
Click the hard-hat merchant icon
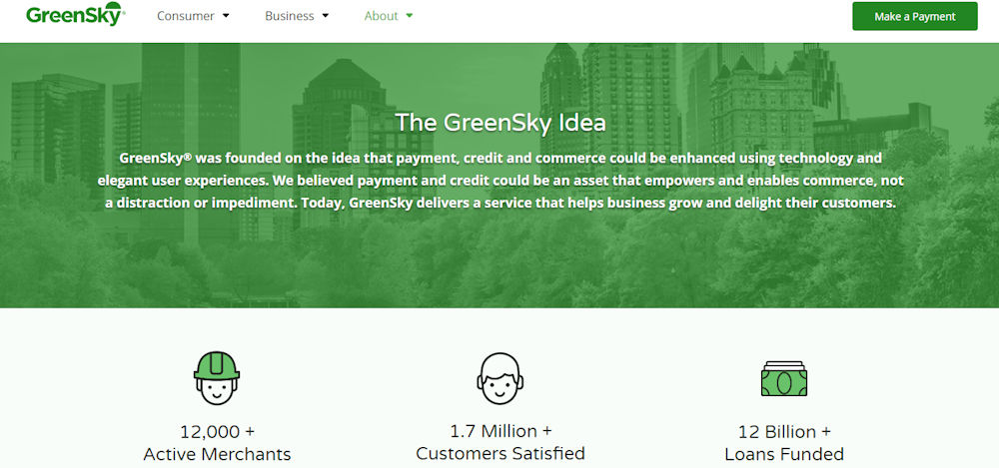(x=217, y=378)
